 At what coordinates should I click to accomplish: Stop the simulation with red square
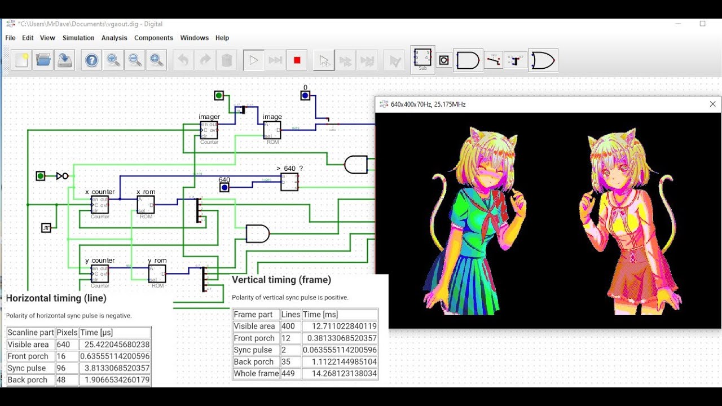coord(297,60)
